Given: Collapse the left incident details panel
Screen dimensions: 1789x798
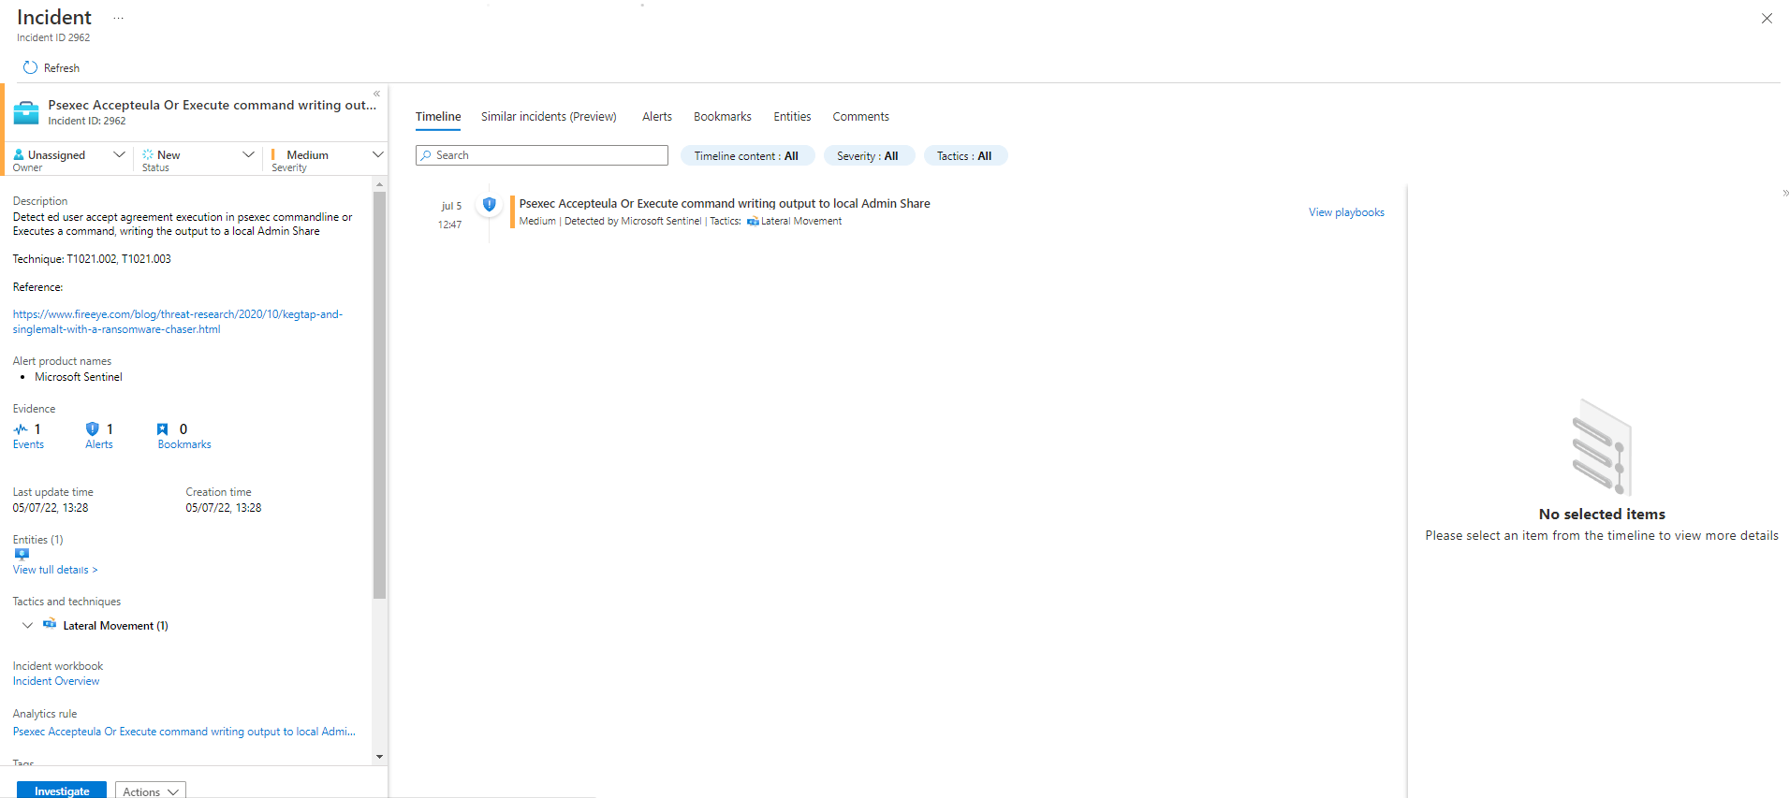Looking at the screenshot, I should click(376, 94).
